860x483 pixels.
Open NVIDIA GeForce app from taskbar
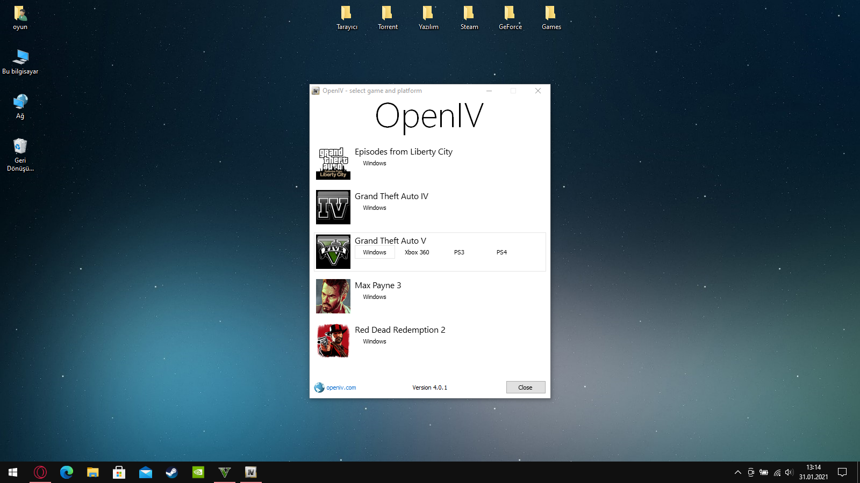tap(198, 472)
